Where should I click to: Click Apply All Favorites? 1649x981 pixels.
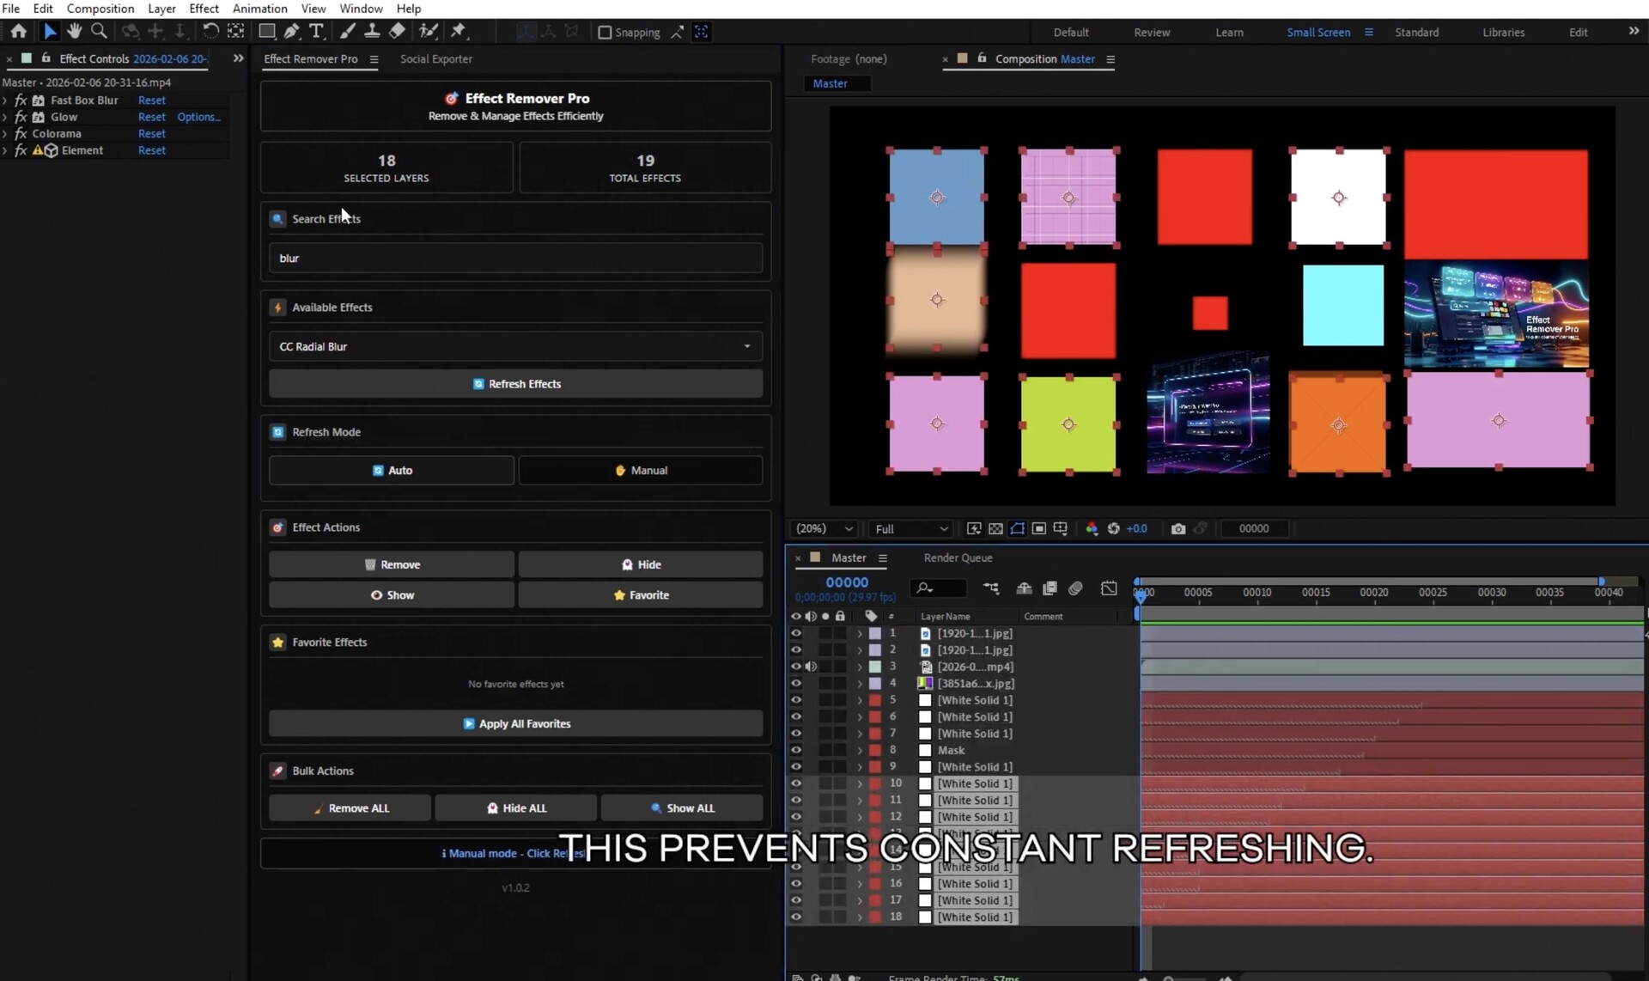[x=515, y=723]
